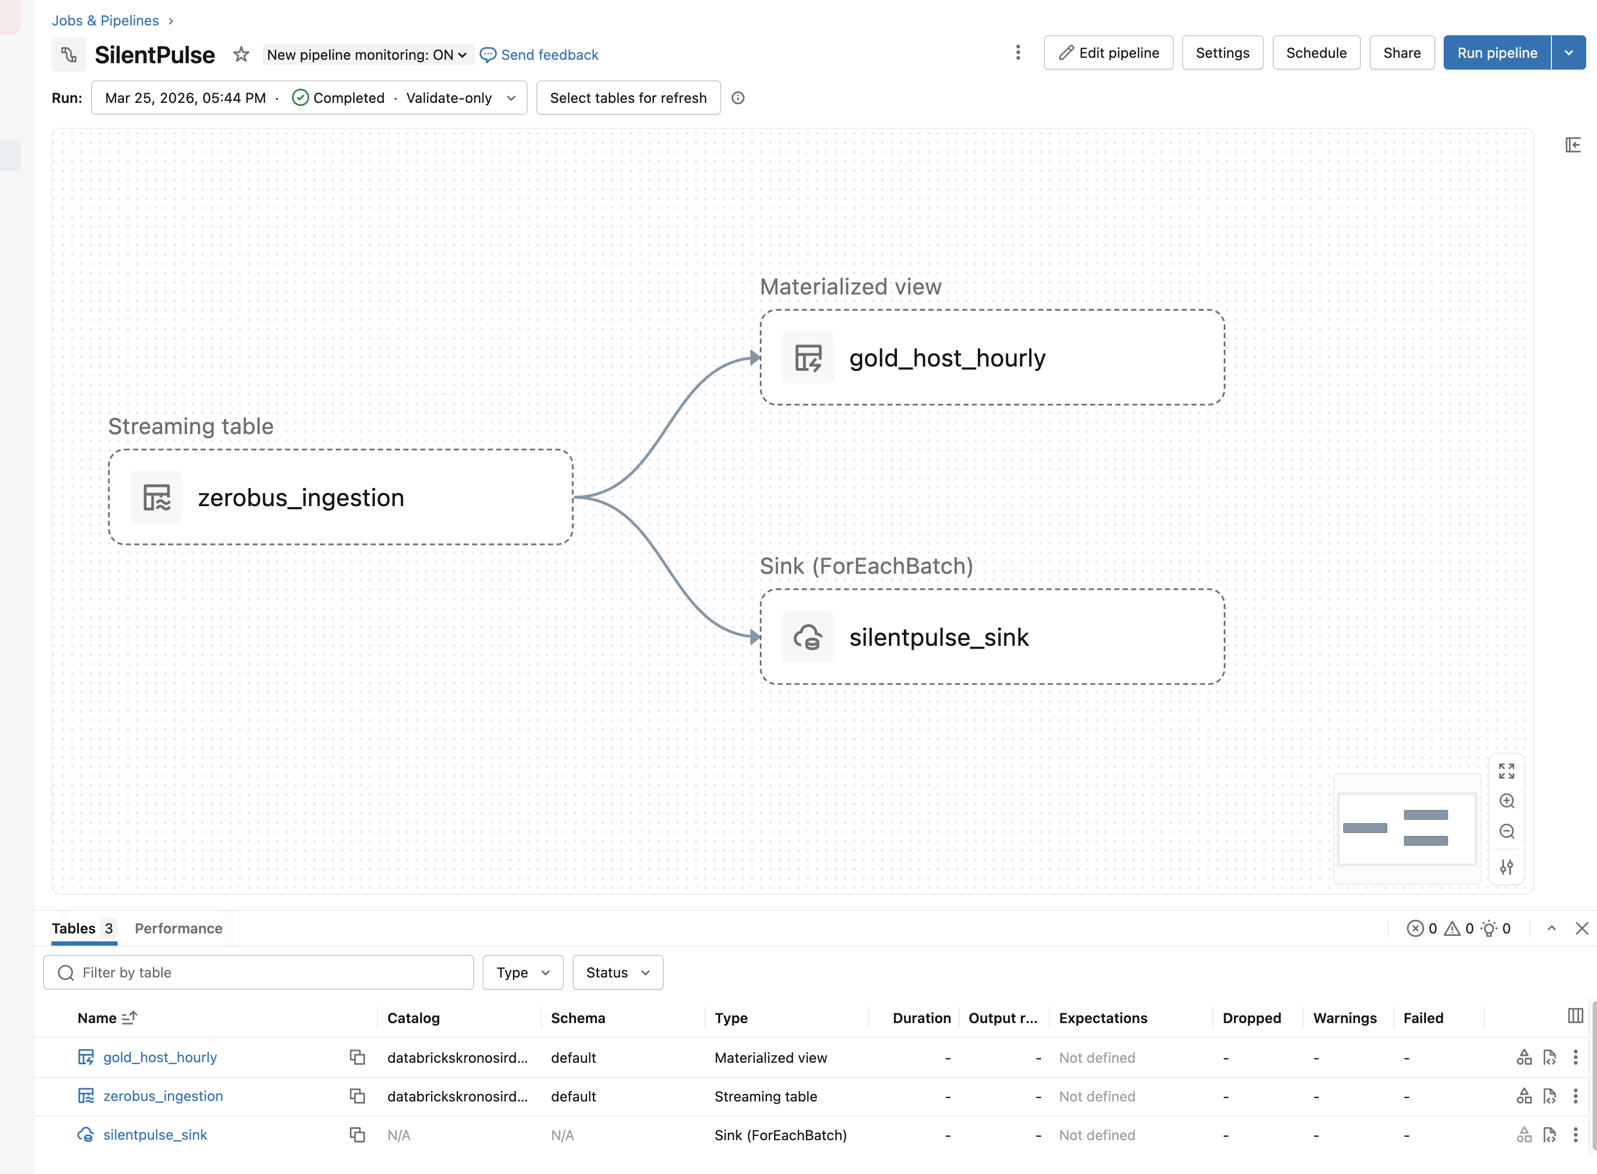Image resolution: width=1597 pixels, height=1174 pixels.
Task: Expand the run selector dropdown
Action: (x=309, y=98)
